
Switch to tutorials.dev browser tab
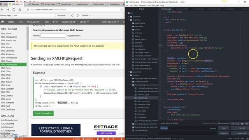(x=65, y=4)
